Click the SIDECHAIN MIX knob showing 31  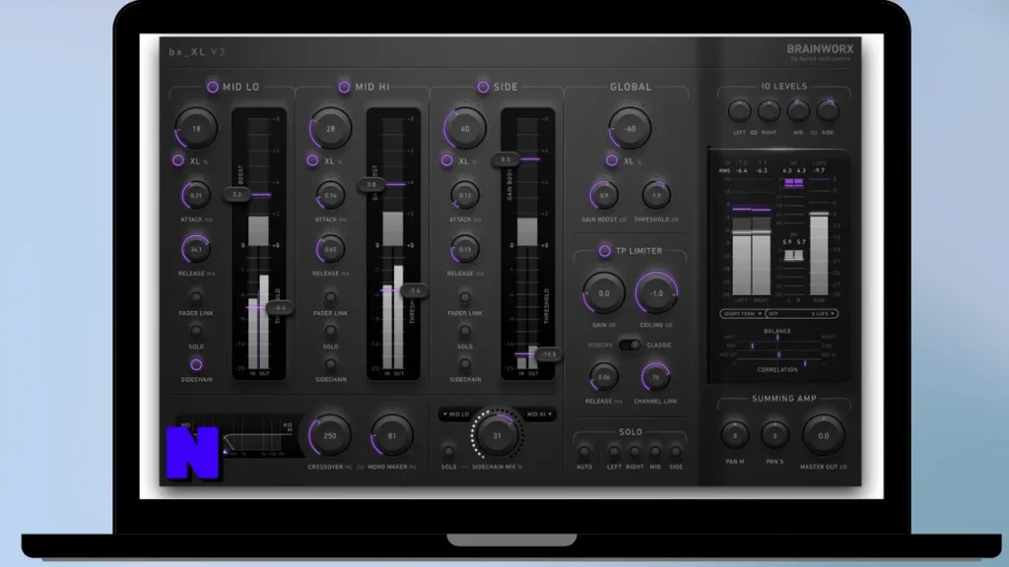point(497,436)
